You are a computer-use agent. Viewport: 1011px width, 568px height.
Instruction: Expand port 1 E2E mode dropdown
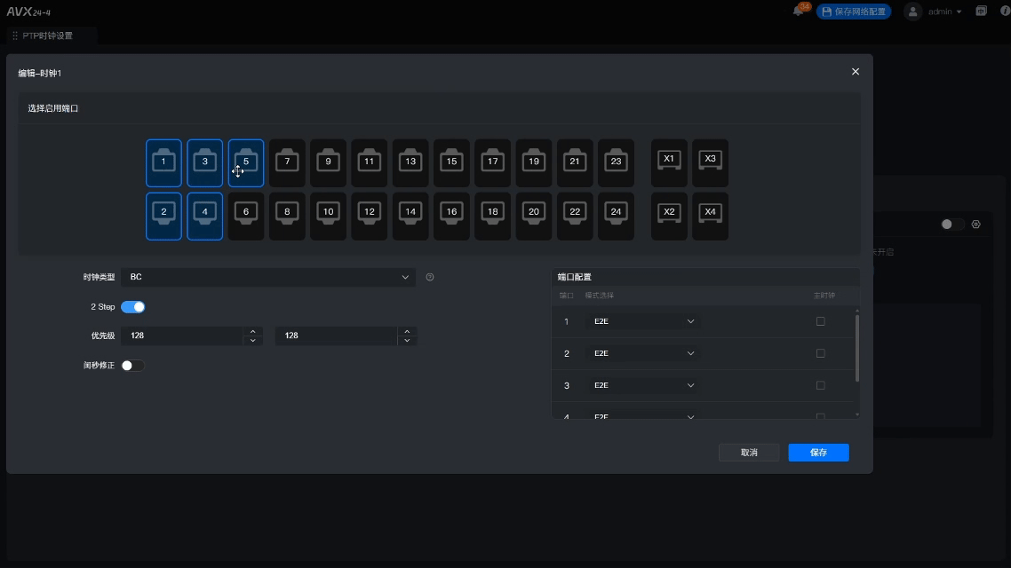click(x=644, y=321)
